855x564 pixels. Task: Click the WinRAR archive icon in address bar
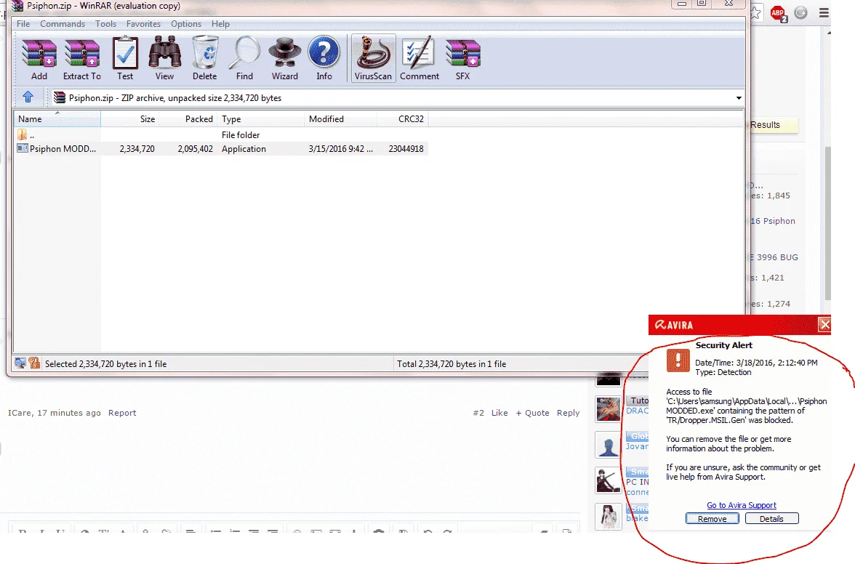[60, 97]
